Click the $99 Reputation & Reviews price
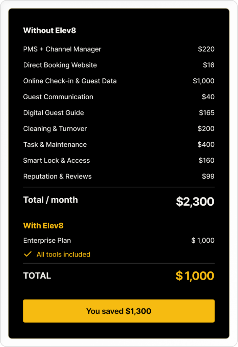 (208, 177)
